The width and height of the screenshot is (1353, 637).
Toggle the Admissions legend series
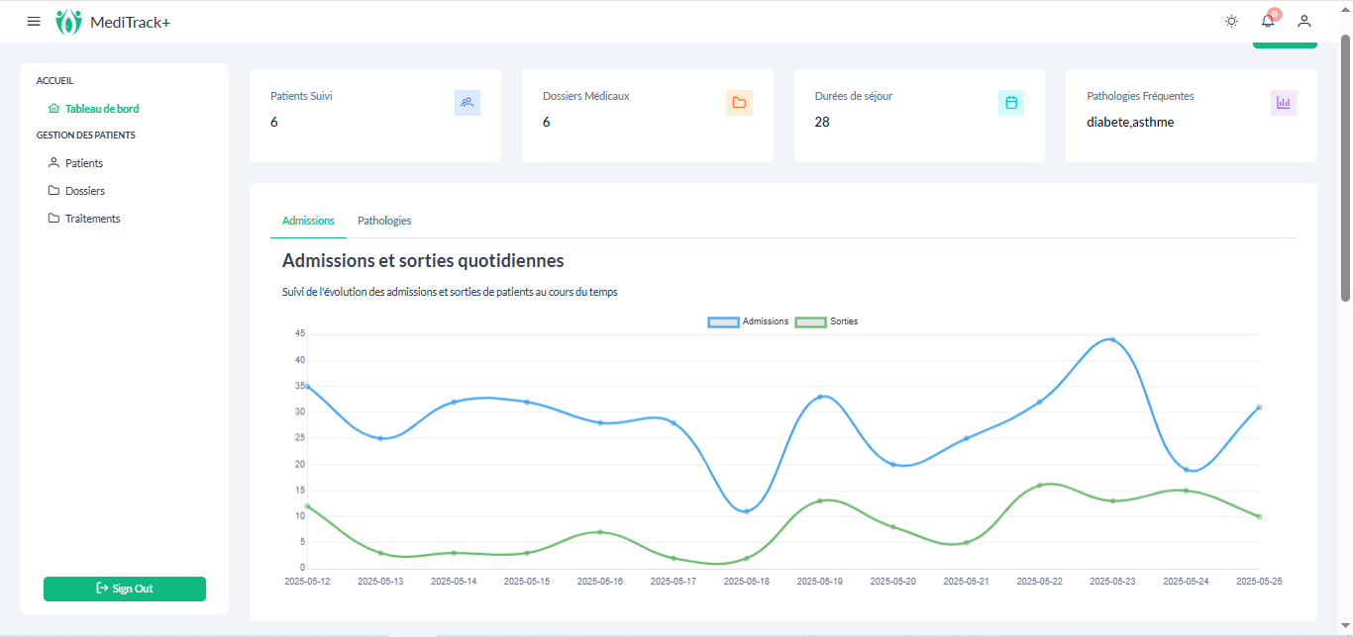click(x=749, y=321)
